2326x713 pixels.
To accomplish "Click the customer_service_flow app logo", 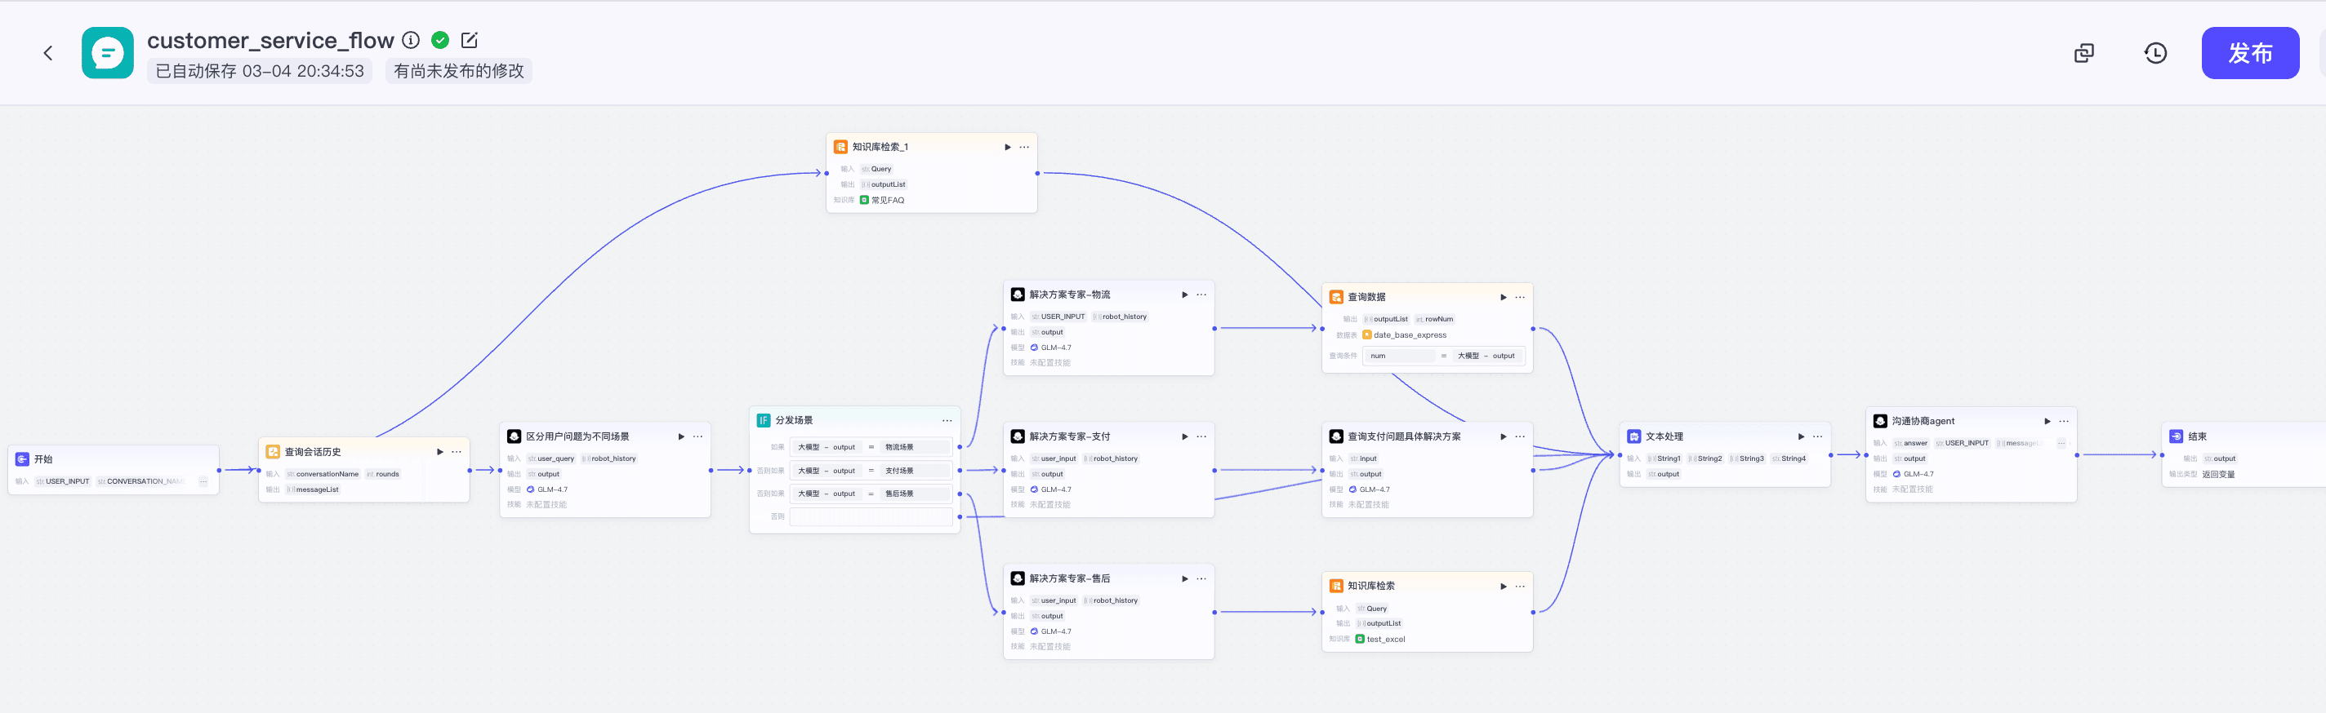I will [x=108, y=53].
